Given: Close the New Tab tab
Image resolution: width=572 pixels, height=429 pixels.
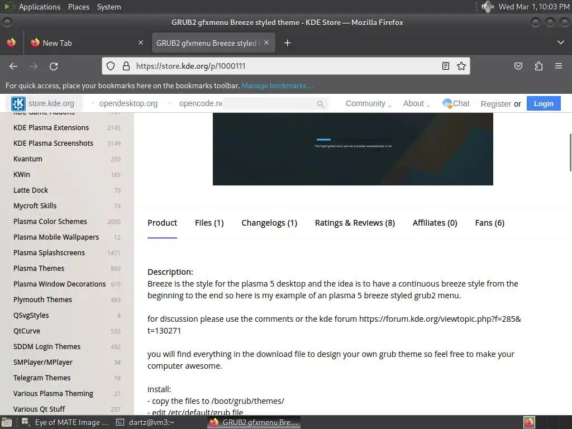Looking at the screenshot, I should pyautogui.click(x=141, y=42).
